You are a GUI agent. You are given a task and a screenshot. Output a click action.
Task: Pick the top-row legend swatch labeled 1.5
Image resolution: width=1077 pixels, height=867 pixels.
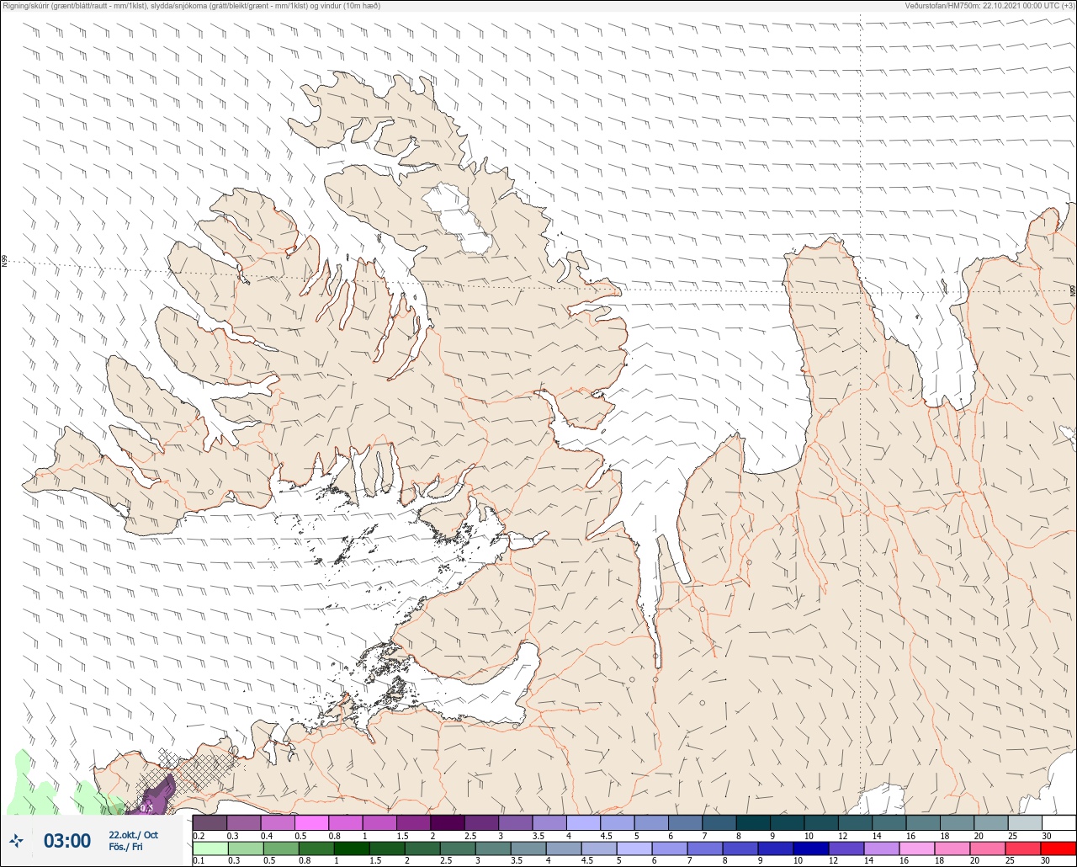[413, 822]
